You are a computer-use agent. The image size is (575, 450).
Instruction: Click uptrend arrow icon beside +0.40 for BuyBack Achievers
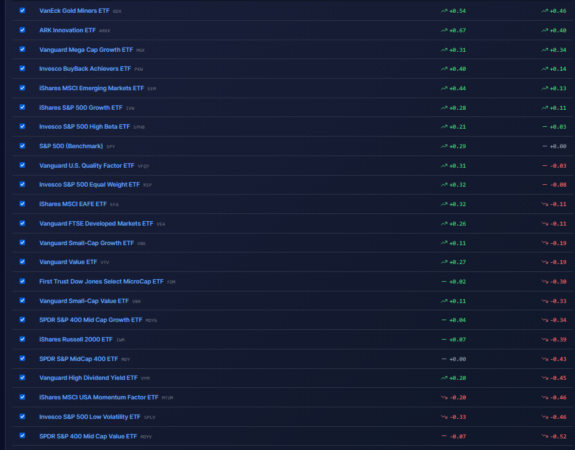click(x=444, y=68)
